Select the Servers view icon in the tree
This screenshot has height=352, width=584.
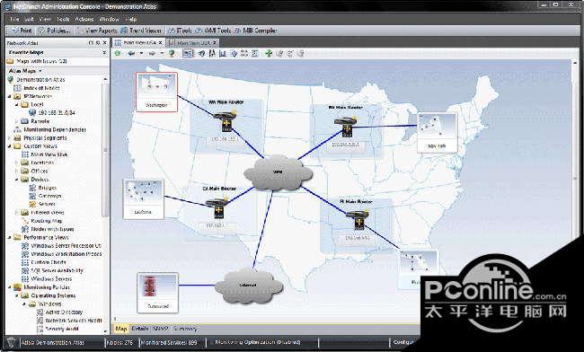pos(32,204)
